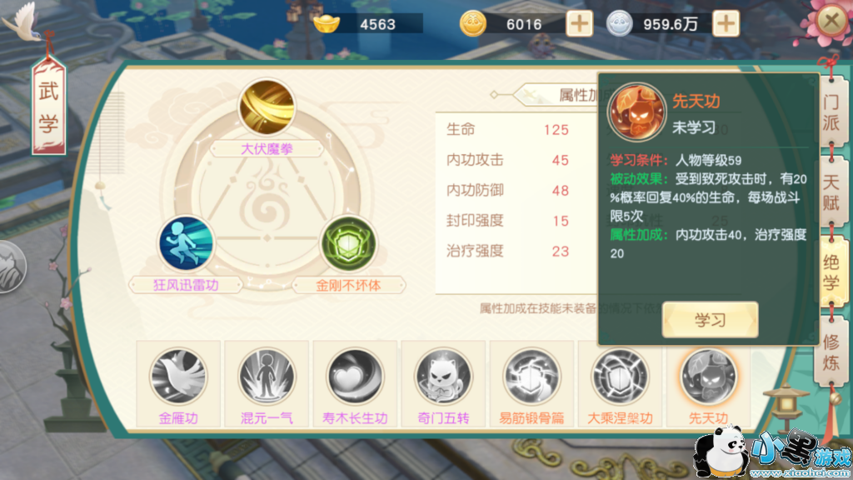Select the 大乘涅槃功 skill icon
Screen dimensions: 853x480
pyautogui.click(x=620, y=377)
